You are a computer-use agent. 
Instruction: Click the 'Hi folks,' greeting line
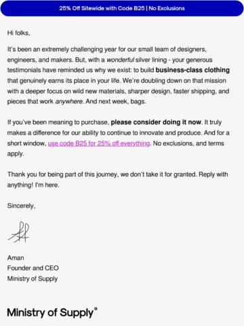pos(19,33)
